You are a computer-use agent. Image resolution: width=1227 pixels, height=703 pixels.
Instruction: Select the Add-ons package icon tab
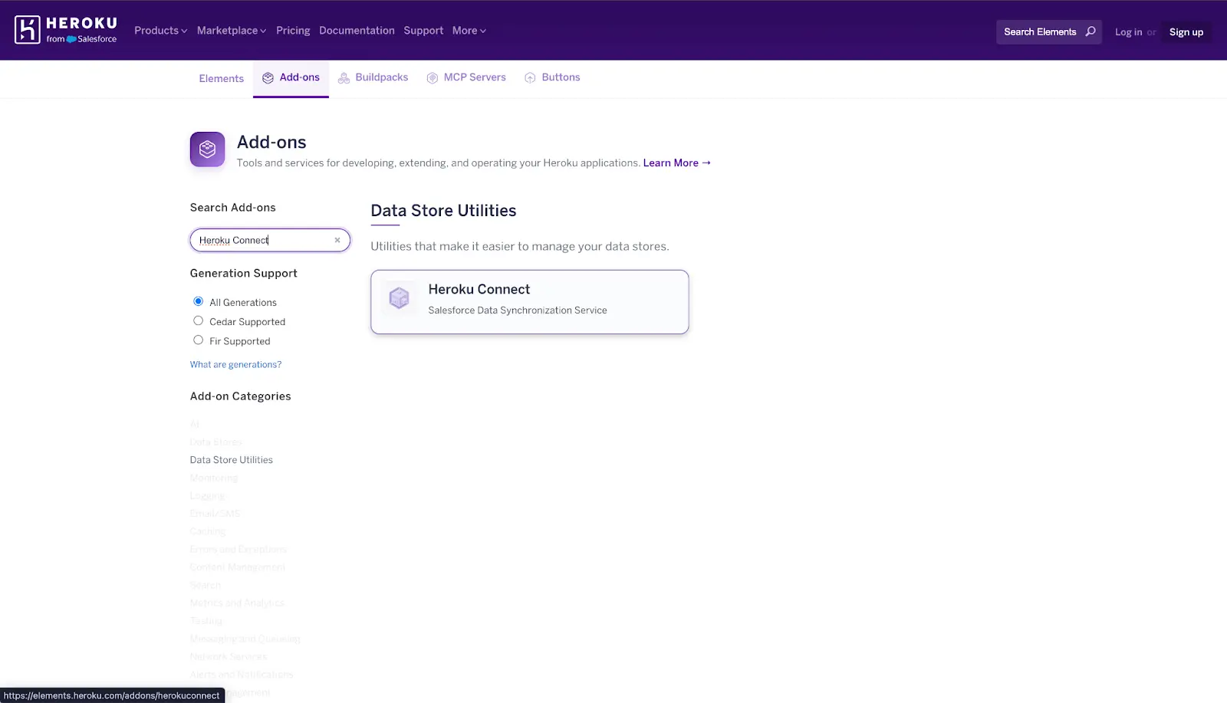268,77
